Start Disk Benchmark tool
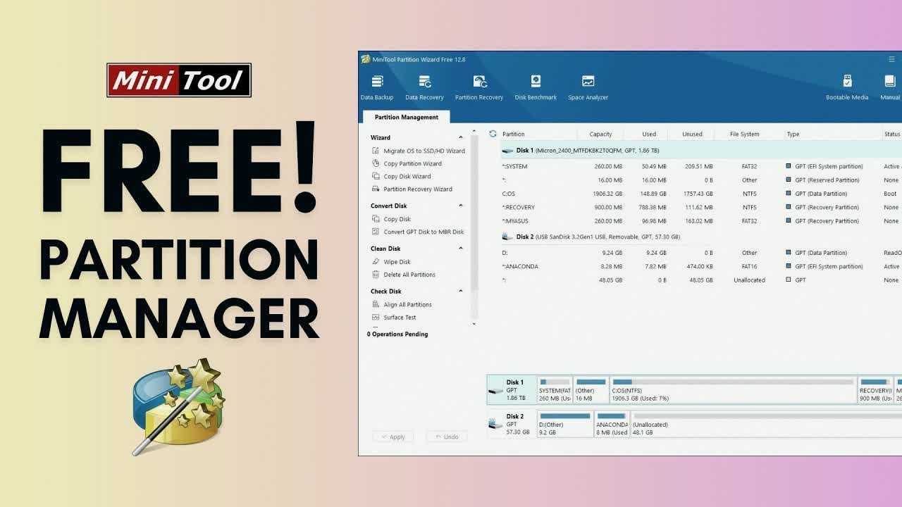902x507 pixels. (536, 88)
